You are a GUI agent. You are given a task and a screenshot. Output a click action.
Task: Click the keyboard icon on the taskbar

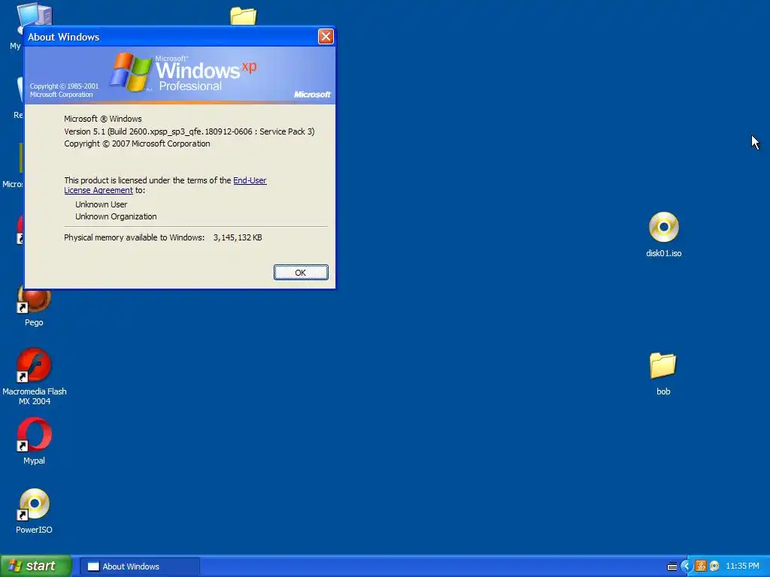pyautogui.click(x=672, y=566)
